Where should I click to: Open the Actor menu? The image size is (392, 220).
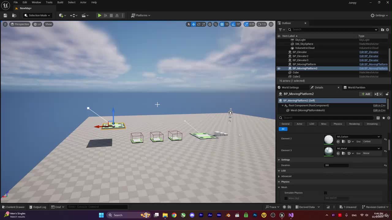click(x=83, y=2)
